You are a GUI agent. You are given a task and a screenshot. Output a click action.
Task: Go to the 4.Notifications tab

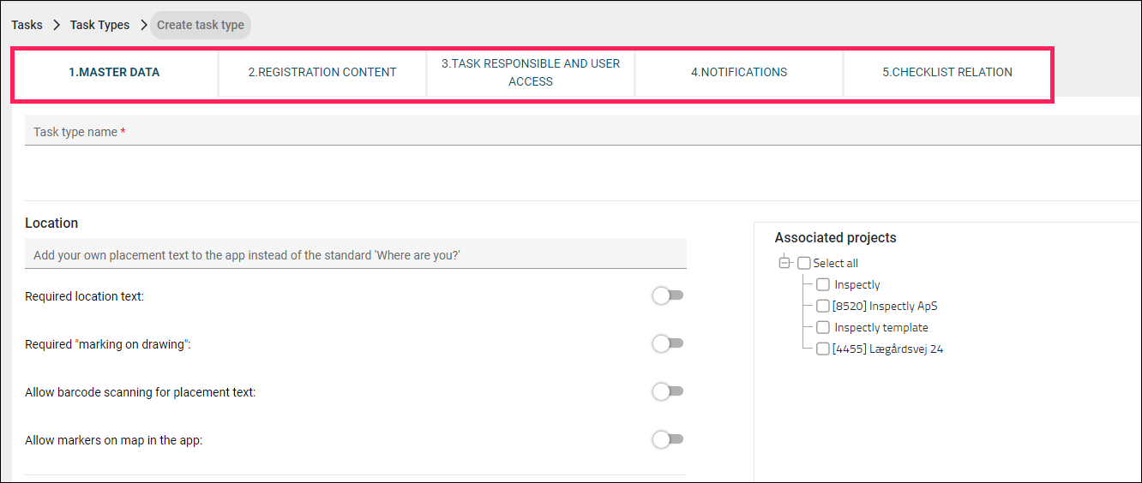click(739, 72)
